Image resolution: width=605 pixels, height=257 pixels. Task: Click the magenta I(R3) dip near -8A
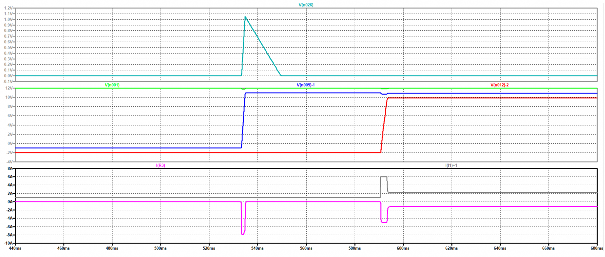[243, 234]
